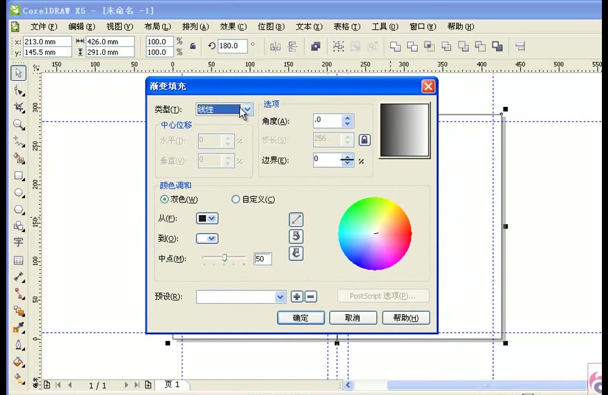This screenshot has width=608, height=395.
Task: Select the 双色 two-color blend option
Action: (164, 199)
